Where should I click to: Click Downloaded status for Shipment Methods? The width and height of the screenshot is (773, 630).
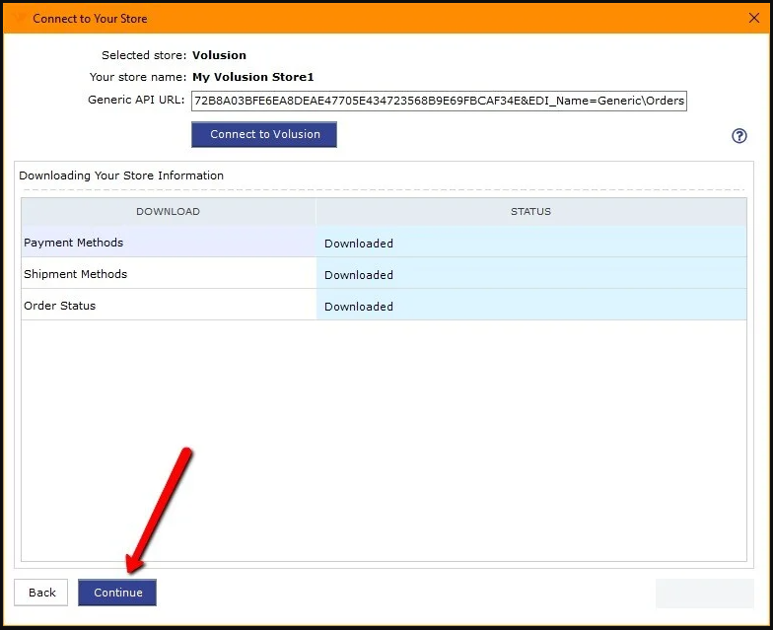359,275
